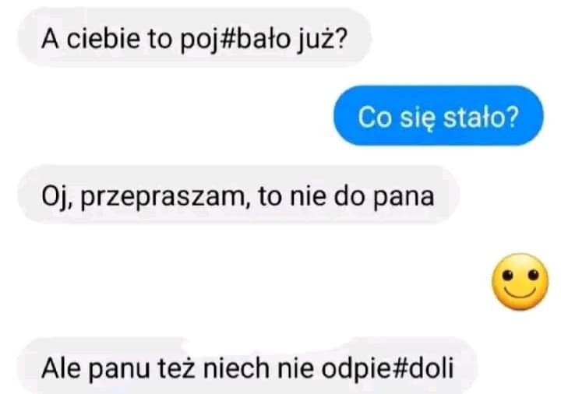Click 'Oj,' at the message start
The width and height of the screenshot is (561, 394).
click(58, 198)
